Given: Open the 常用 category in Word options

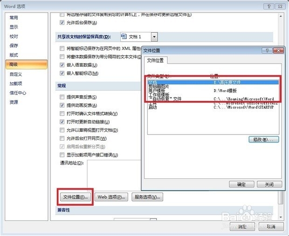Looking at the screenshot, I should click(x=14, y=18).
